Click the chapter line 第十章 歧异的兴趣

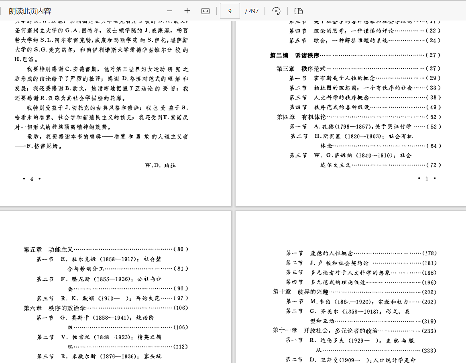pyautogui.click(x=354, y=292)
